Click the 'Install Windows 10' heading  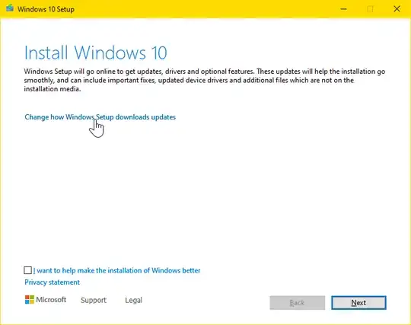(x=96, y=53)
